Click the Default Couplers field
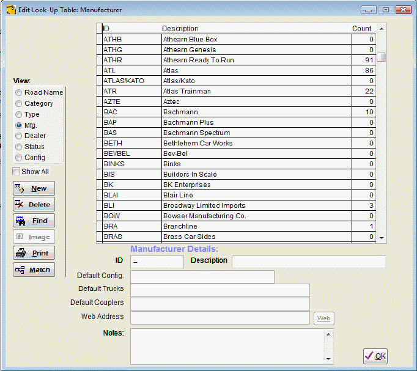This screenshot has height=371, width=417. tap(220, 304)
